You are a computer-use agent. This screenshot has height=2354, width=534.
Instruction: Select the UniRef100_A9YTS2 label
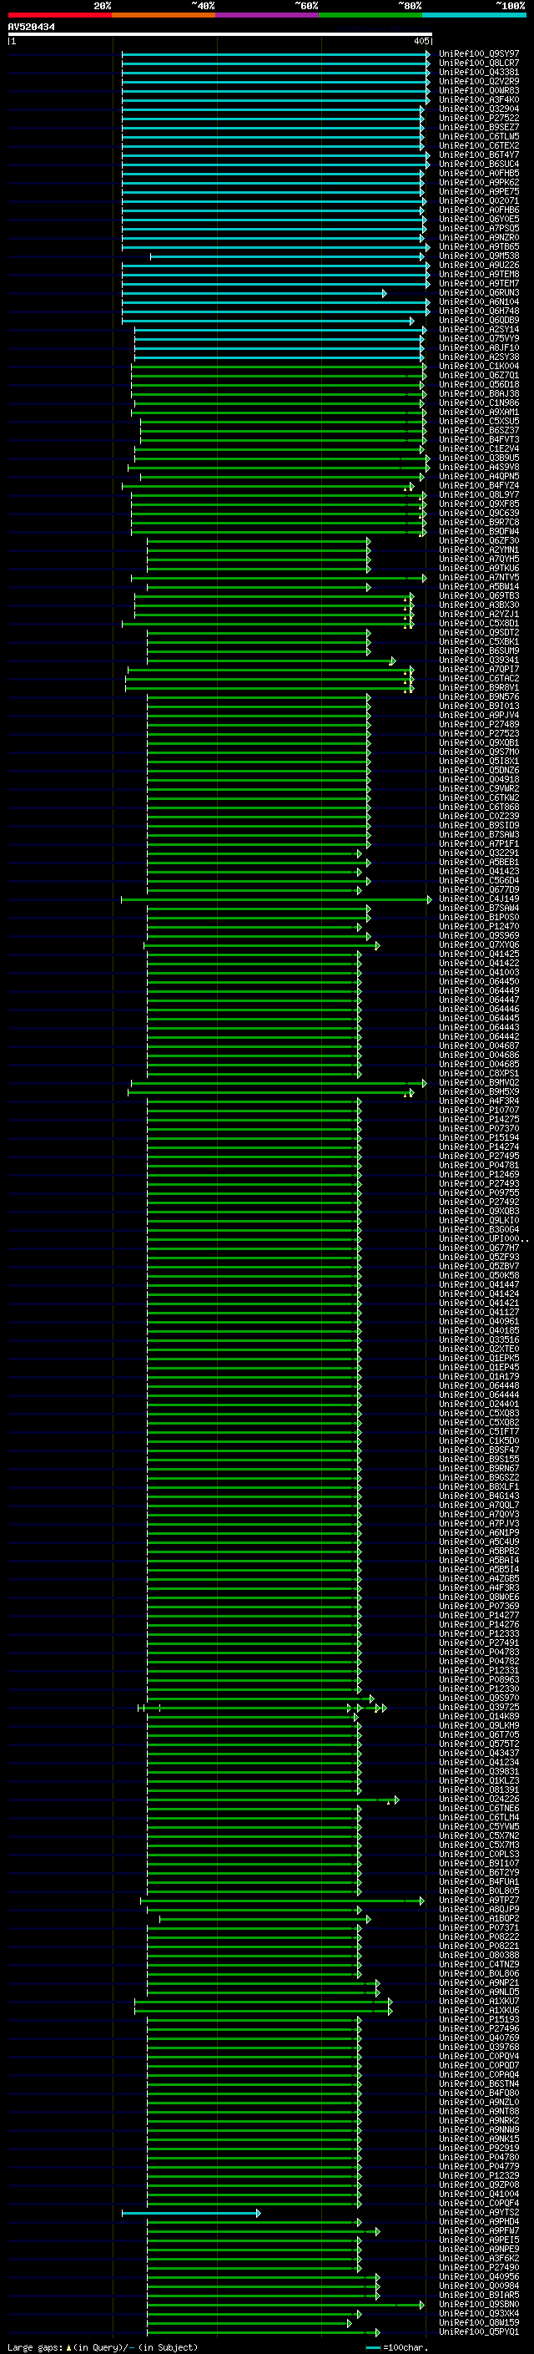[479, 2212]
